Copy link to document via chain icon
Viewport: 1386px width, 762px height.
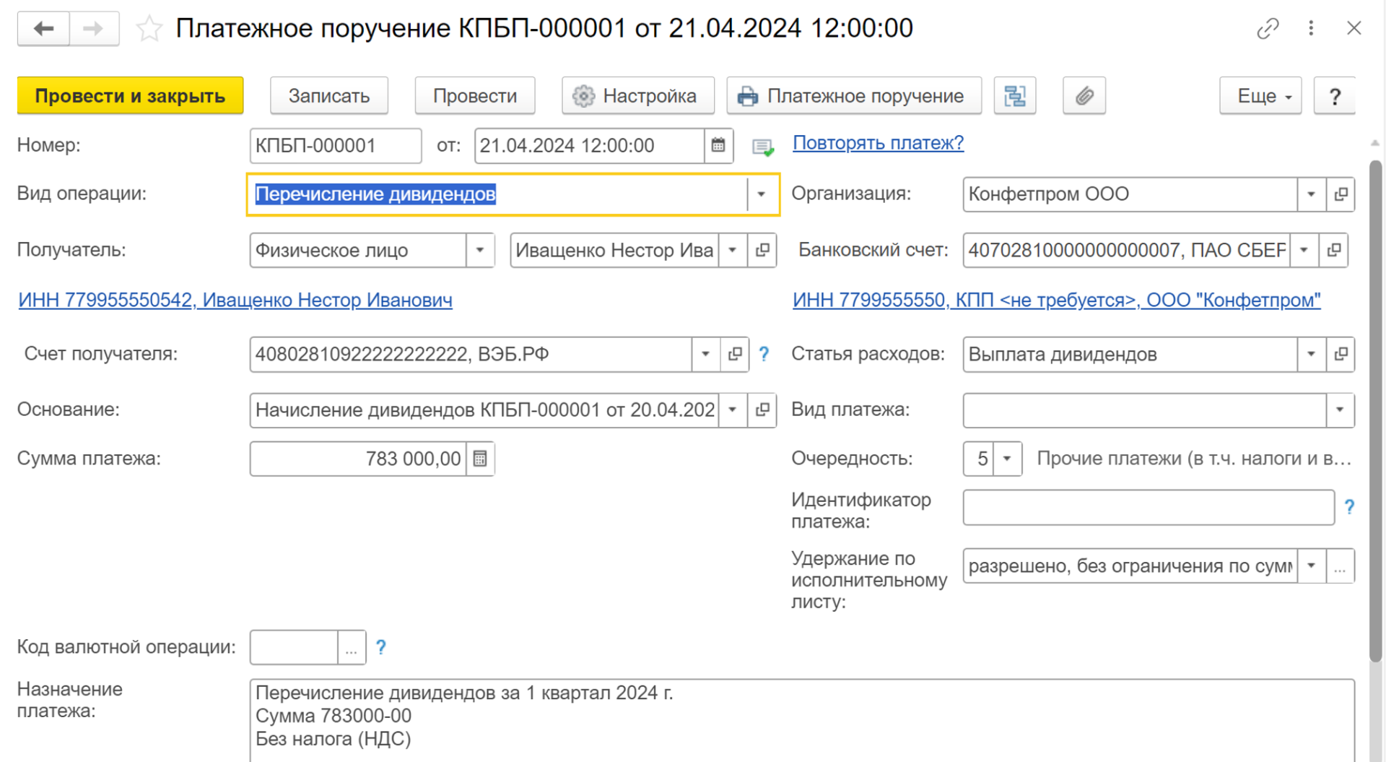tap(1268, 29)
